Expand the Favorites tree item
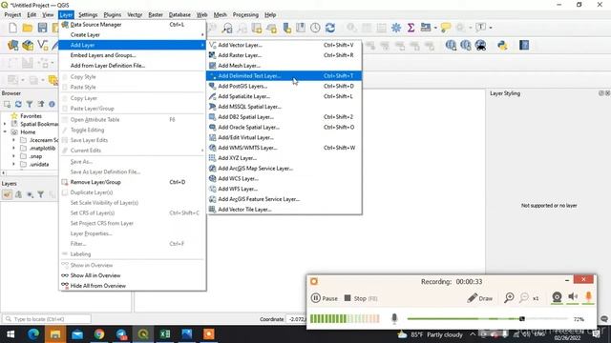 [x=31, y=116]
